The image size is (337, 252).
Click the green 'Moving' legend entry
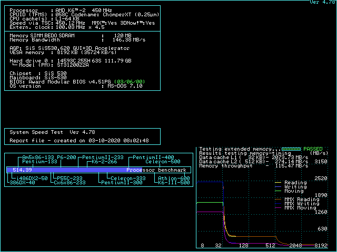point(289,191)
